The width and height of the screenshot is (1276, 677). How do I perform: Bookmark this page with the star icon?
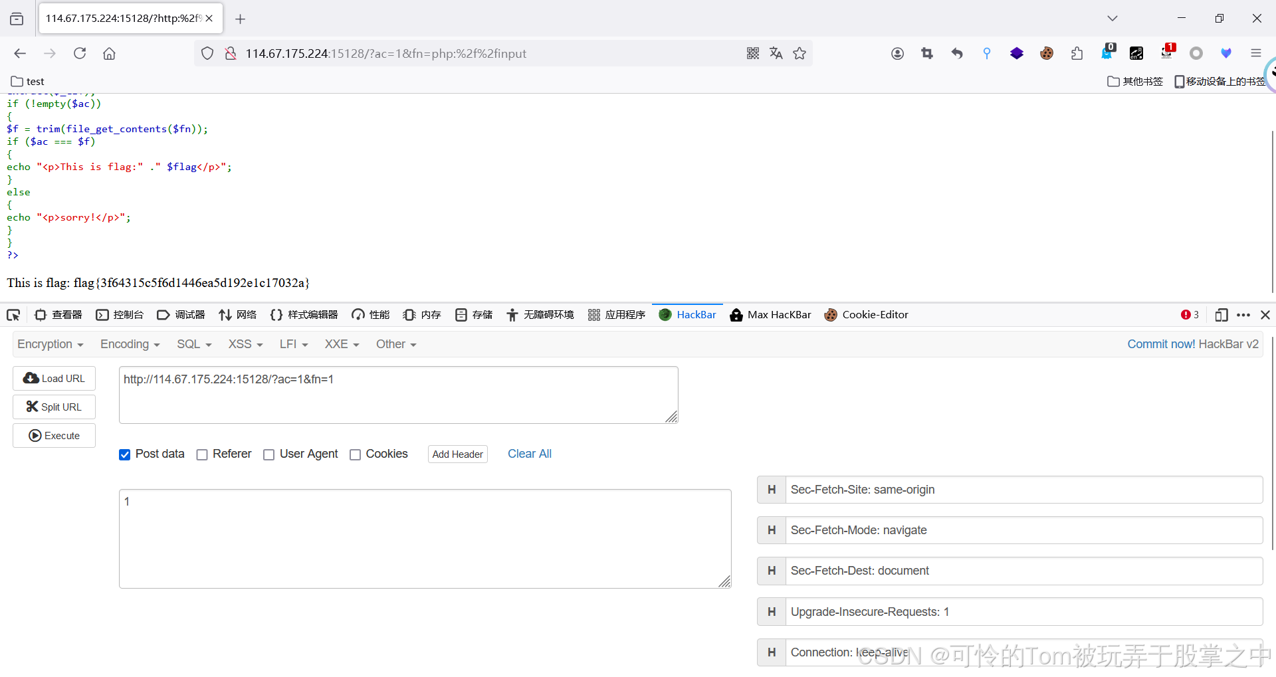click(x=799, y=53)
